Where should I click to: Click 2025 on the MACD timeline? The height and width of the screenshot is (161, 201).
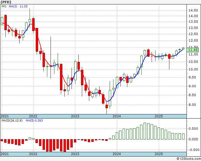pos(159,154)
